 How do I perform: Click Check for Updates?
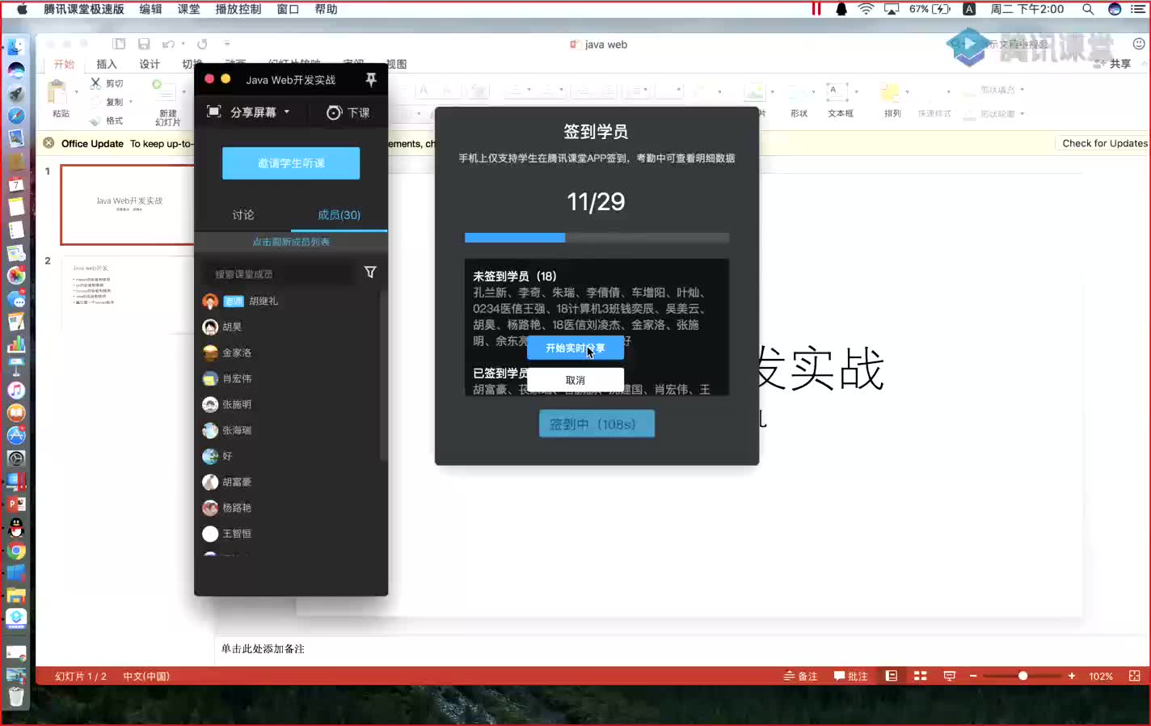[x=1103, y=143]
